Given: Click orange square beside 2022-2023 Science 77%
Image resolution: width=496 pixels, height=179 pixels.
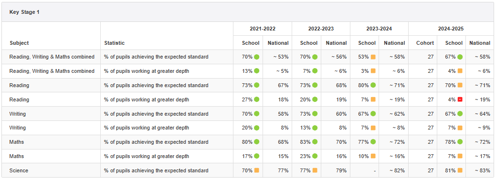Looking at the screenshot, I should [315, 170].
